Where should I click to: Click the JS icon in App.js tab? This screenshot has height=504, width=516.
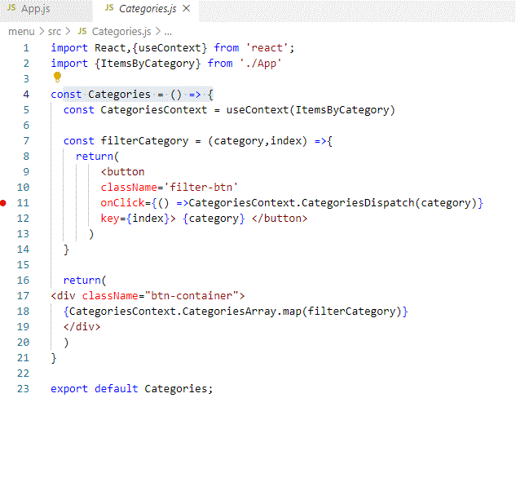(11, 7)
